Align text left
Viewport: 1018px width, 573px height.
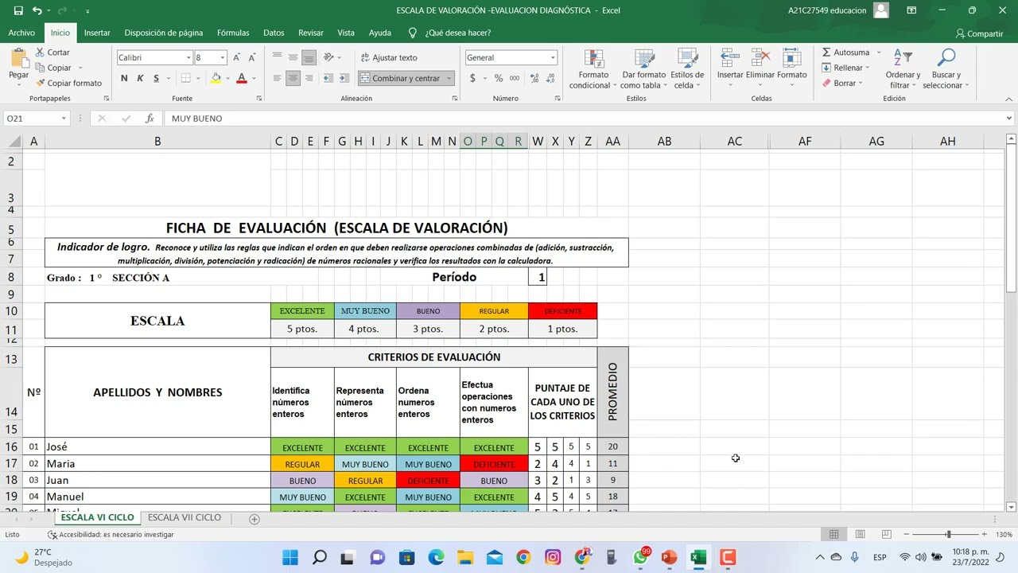pos(277,78)
